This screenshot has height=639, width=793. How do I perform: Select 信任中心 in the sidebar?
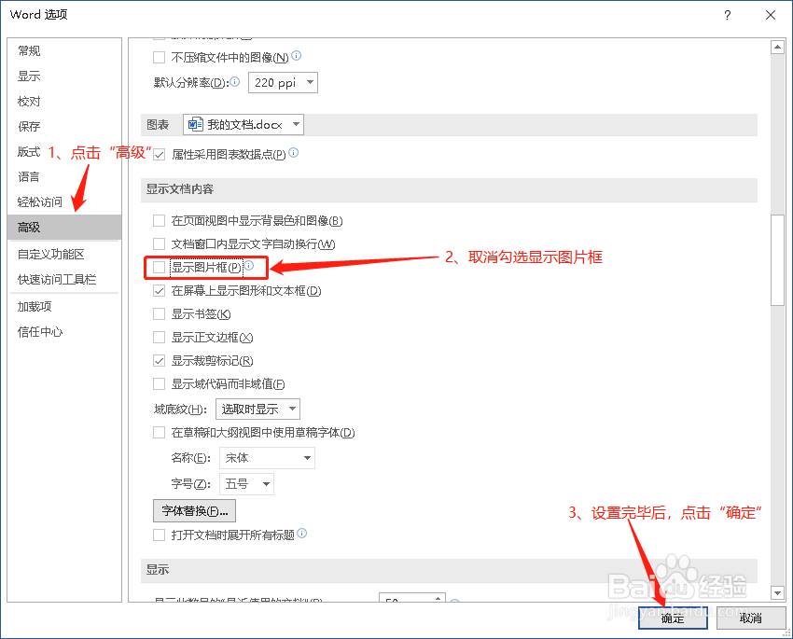[x=39, y=331]
